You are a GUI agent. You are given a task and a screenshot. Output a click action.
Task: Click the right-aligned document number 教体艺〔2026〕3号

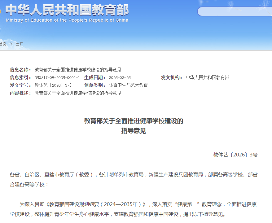point(235,155)
